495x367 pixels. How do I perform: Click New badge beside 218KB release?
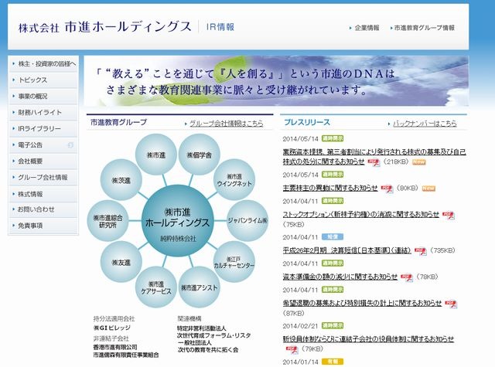[x=419, y=161]
